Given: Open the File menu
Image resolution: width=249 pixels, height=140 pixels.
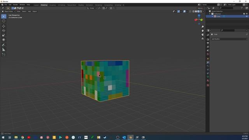Looking at the screenshot, I should [x=6, y=5].
